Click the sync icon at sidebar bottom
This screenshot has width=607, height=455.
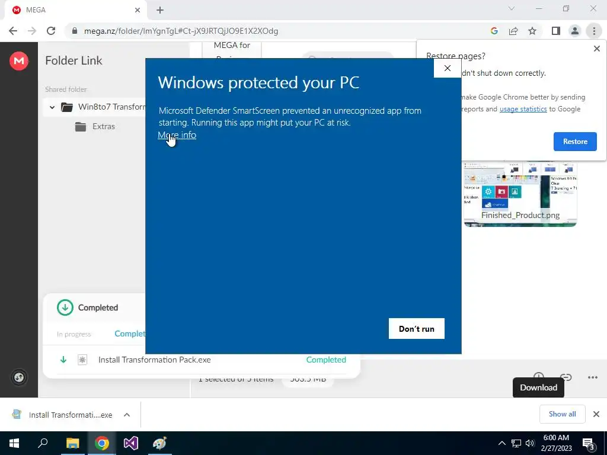pos(19,377)
